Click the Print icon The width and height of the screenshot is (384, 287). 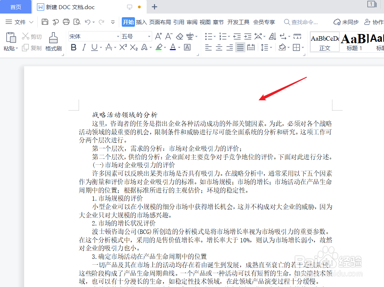66,22
